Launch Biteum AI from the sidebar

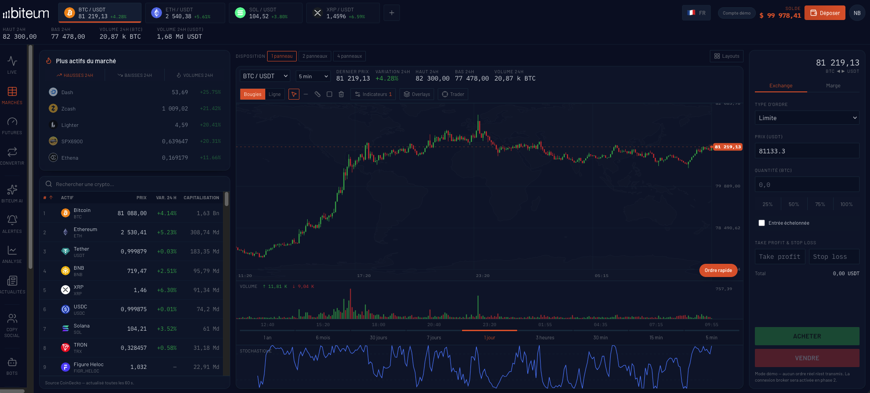pyautogui.click(x=12, y=194)
